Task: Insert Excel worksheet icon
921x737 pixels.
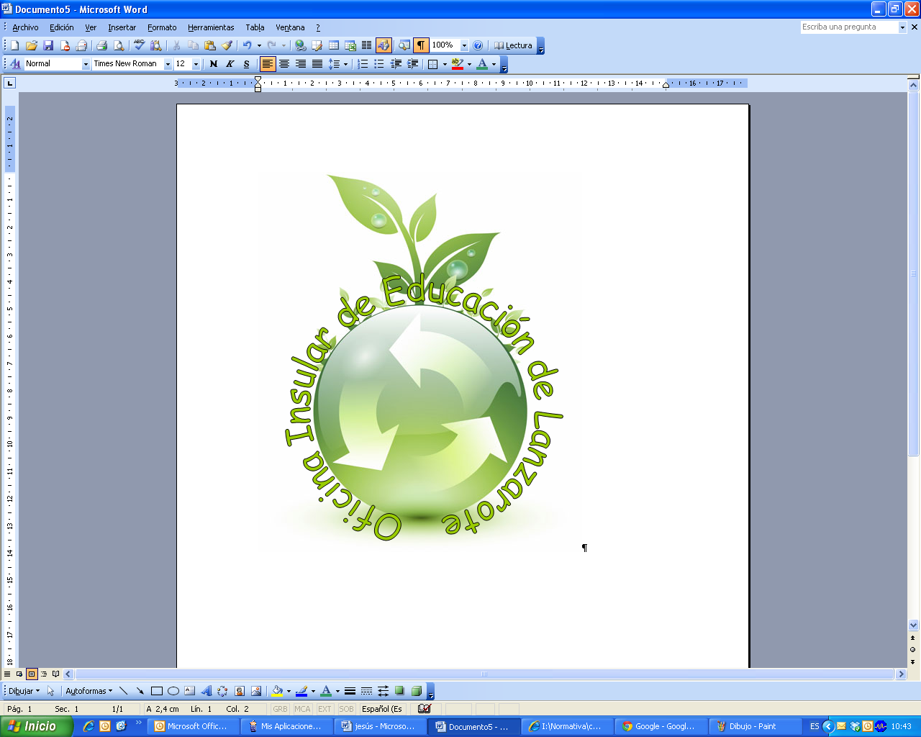Action: [350, 45]
